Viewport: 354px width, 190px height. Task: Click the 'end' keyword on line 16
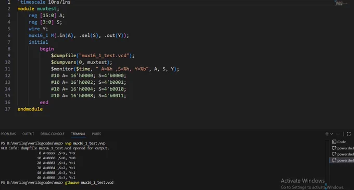click(x=44, y=102)
